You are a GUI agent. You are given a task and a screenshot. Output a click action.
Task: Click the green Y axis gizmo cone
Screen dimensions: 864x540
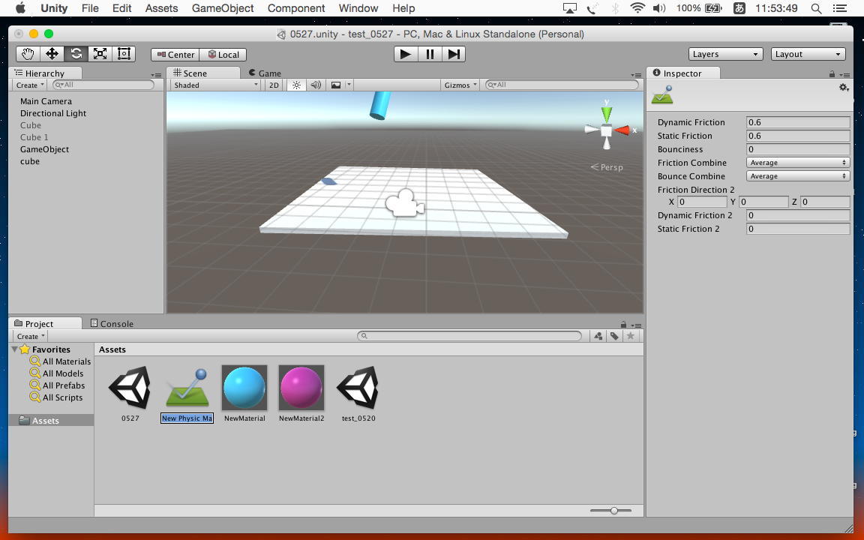(x=607, y=114)
